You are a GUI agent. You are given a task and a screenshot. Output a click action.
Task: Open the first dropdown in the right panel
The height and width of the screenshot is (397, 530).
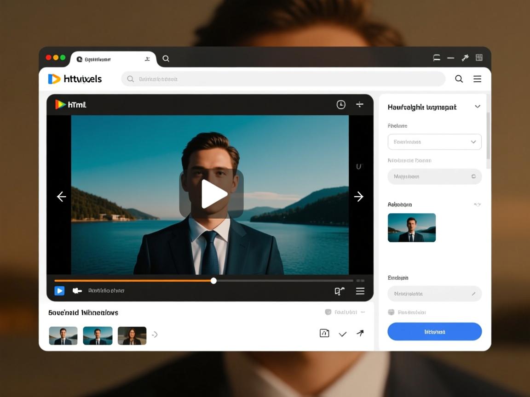[x=434, y=142]
